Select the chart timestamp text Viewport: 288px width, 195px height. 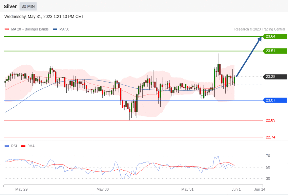pyautogui.click(x=44, y=17)
